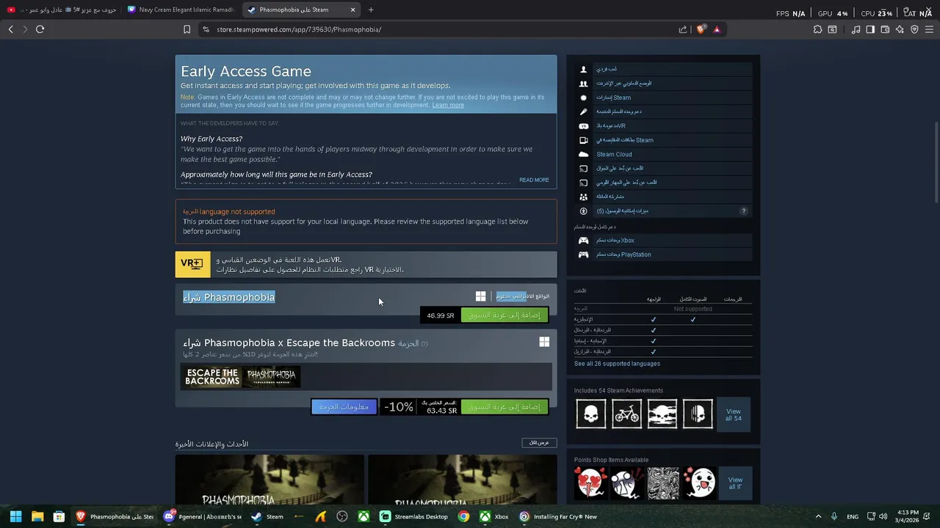Open the Steam Trading Cards feature row
This screenshot has height=528, width=940.
tap(664, 140)
